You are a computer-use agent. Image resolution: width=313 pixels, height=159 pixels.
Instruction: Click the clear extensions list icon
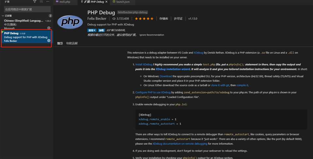click(41, 2)
